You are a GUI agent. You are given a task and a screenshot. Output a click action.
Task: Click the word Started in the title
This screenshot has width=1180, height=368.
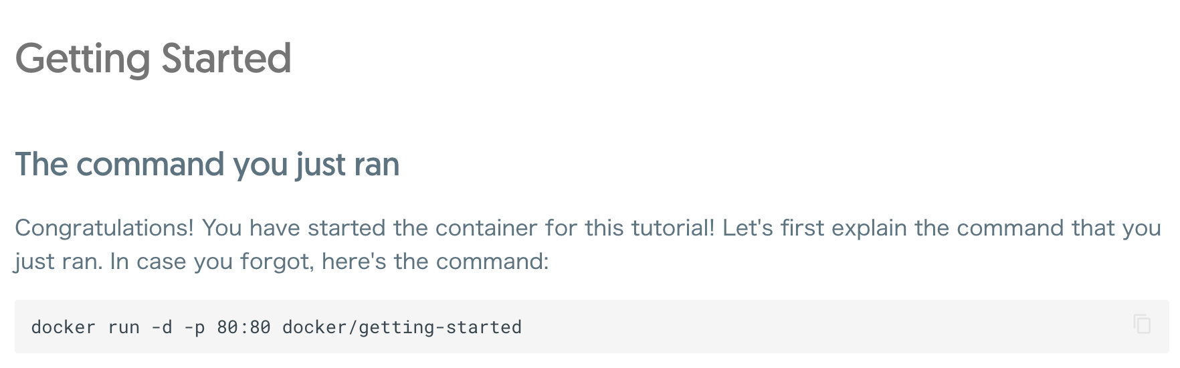(227, 59)
